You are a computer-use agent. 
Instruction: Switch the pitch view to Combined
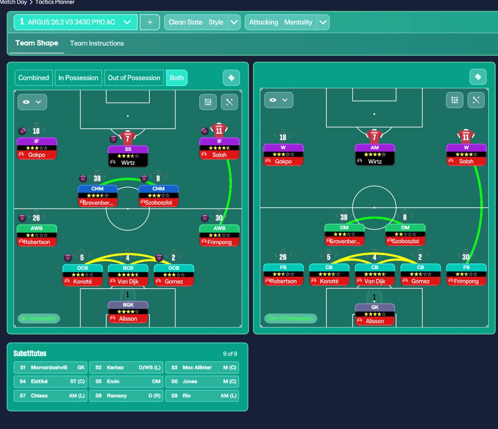(33, 78)
